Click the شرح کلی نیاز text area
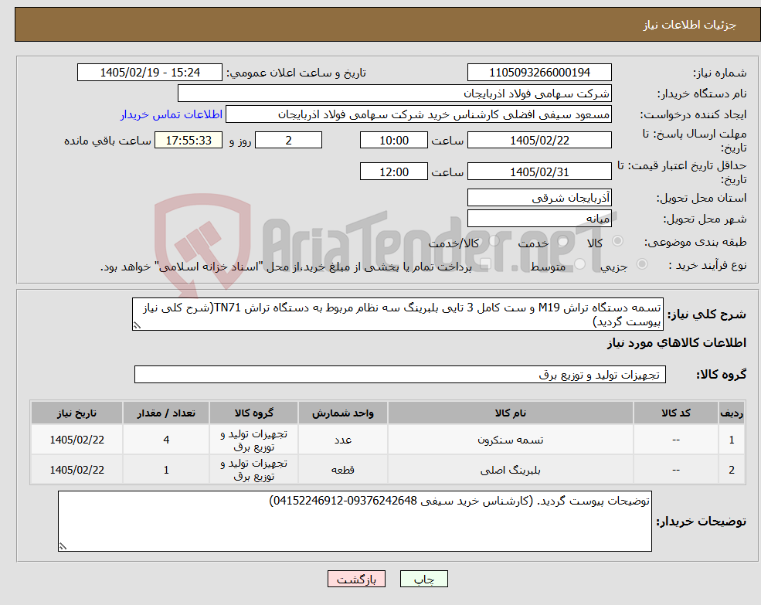This screenshot has height=605, width=761. tap(397, 314)
